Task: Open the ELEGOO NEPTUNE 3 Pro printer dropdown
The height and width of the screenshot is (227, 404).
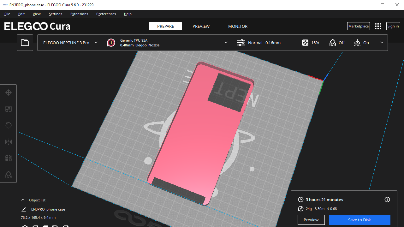Action: 70,43
